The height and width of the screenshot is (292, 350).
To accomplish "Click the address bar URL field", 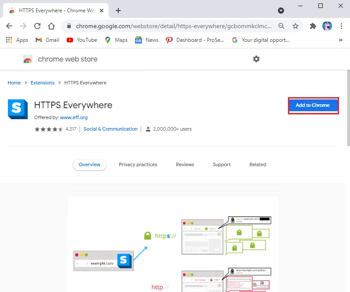I will pos(174,26).
